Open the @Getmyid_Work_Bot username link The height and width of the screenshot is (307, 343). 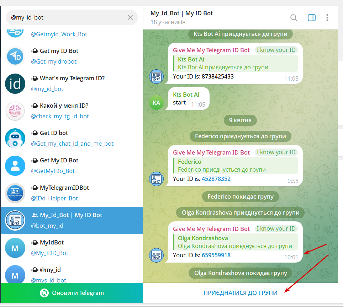(x=59, y=34)
